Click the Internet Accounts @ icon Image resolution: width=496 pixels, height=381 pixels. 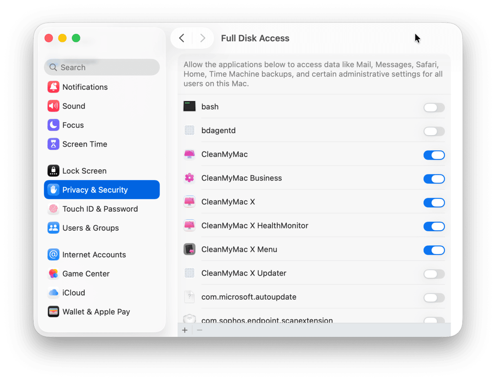[x=53, y=255]
